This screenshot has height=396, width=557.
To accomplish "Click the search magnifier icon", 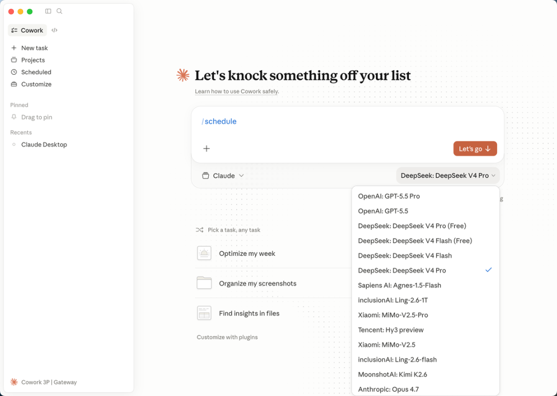I will point(59,11).
